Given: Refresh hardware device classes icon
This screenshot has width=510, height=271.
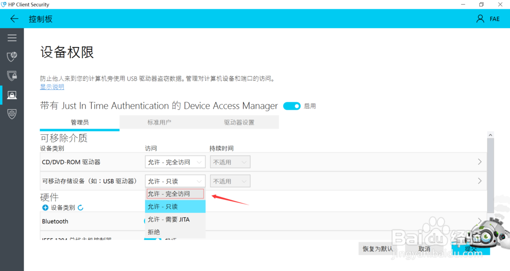Looking at the screenshot, I should 81,208.
